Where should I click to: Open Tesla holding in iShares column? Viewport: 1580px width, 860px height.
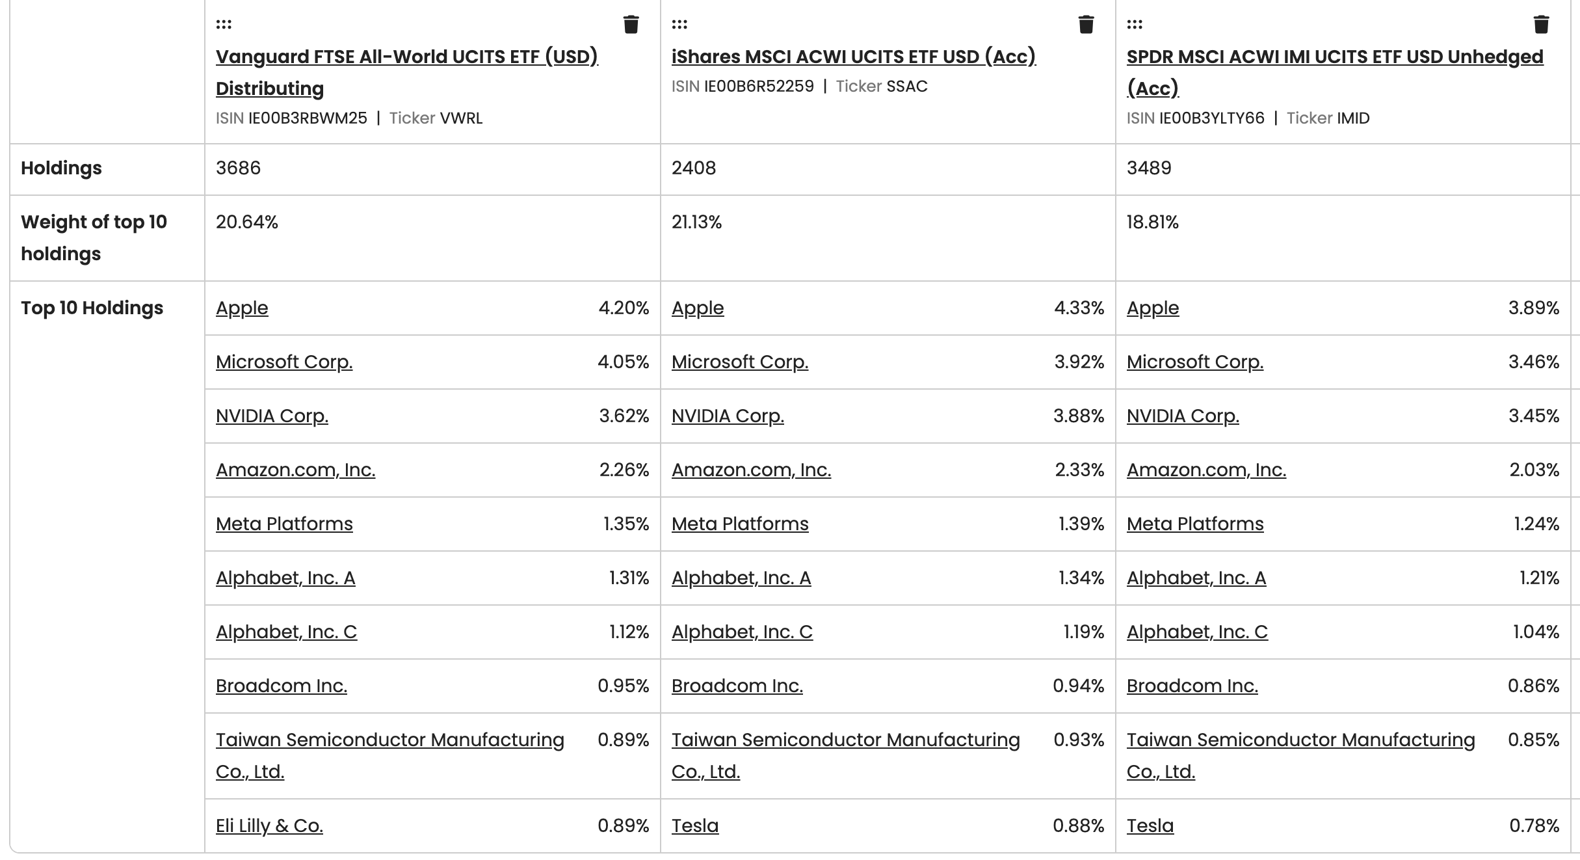coord(695,826)
